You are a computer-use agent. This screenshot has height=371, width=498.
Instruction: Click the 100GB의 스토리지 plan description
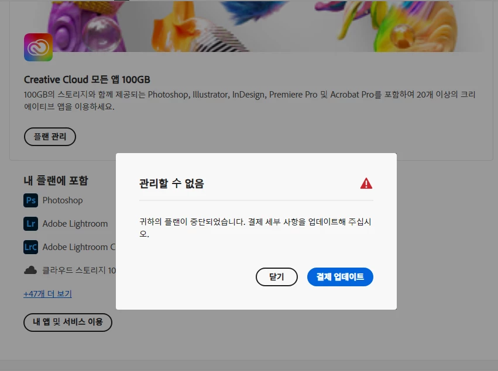point(250,100)
